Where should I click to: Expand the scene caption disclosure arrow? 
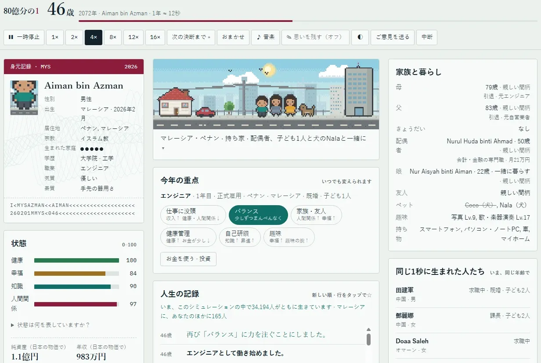[x=163, y=148]
